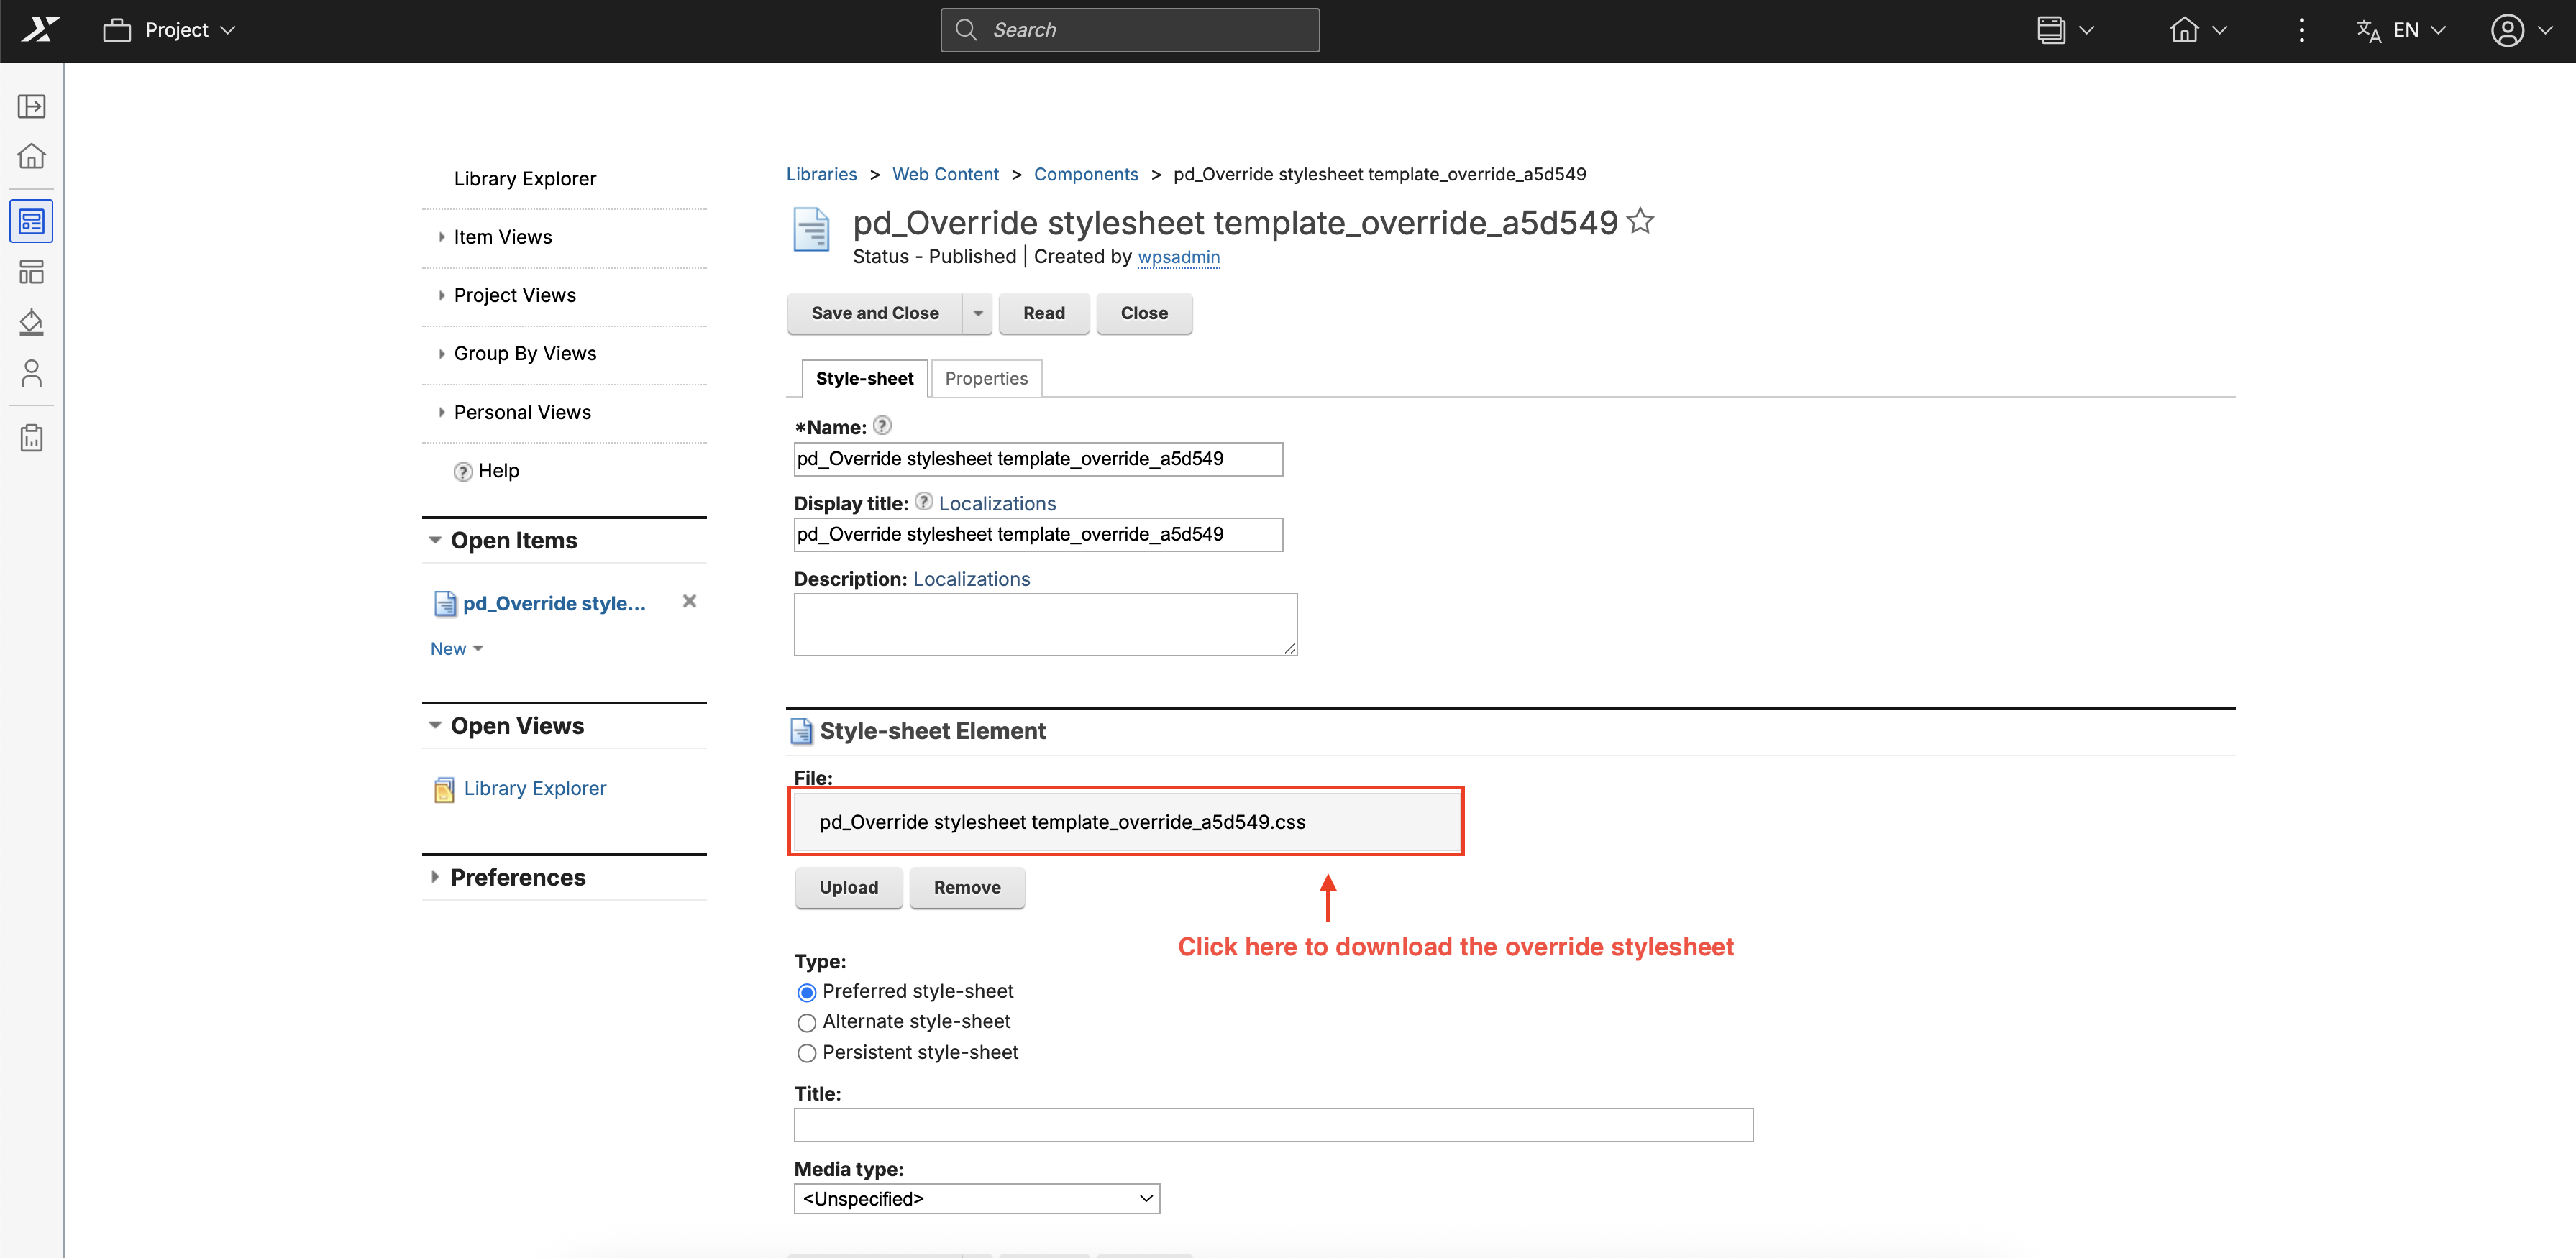Image resolution: width=2576 pixels, height=1258 pixels.
Task: Expand Save and Close arrow menu
Action: (x=977, y=313)
